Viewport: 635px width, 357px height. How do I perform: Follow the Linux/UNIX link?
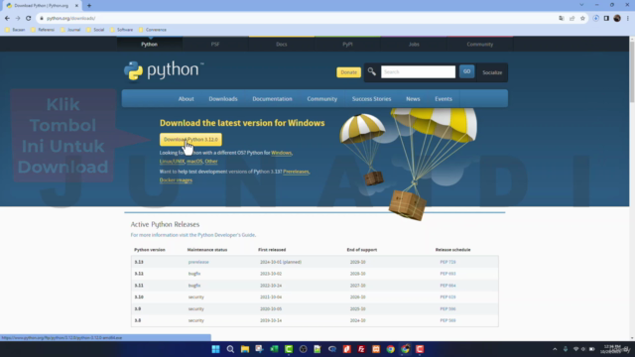point(172,161)
